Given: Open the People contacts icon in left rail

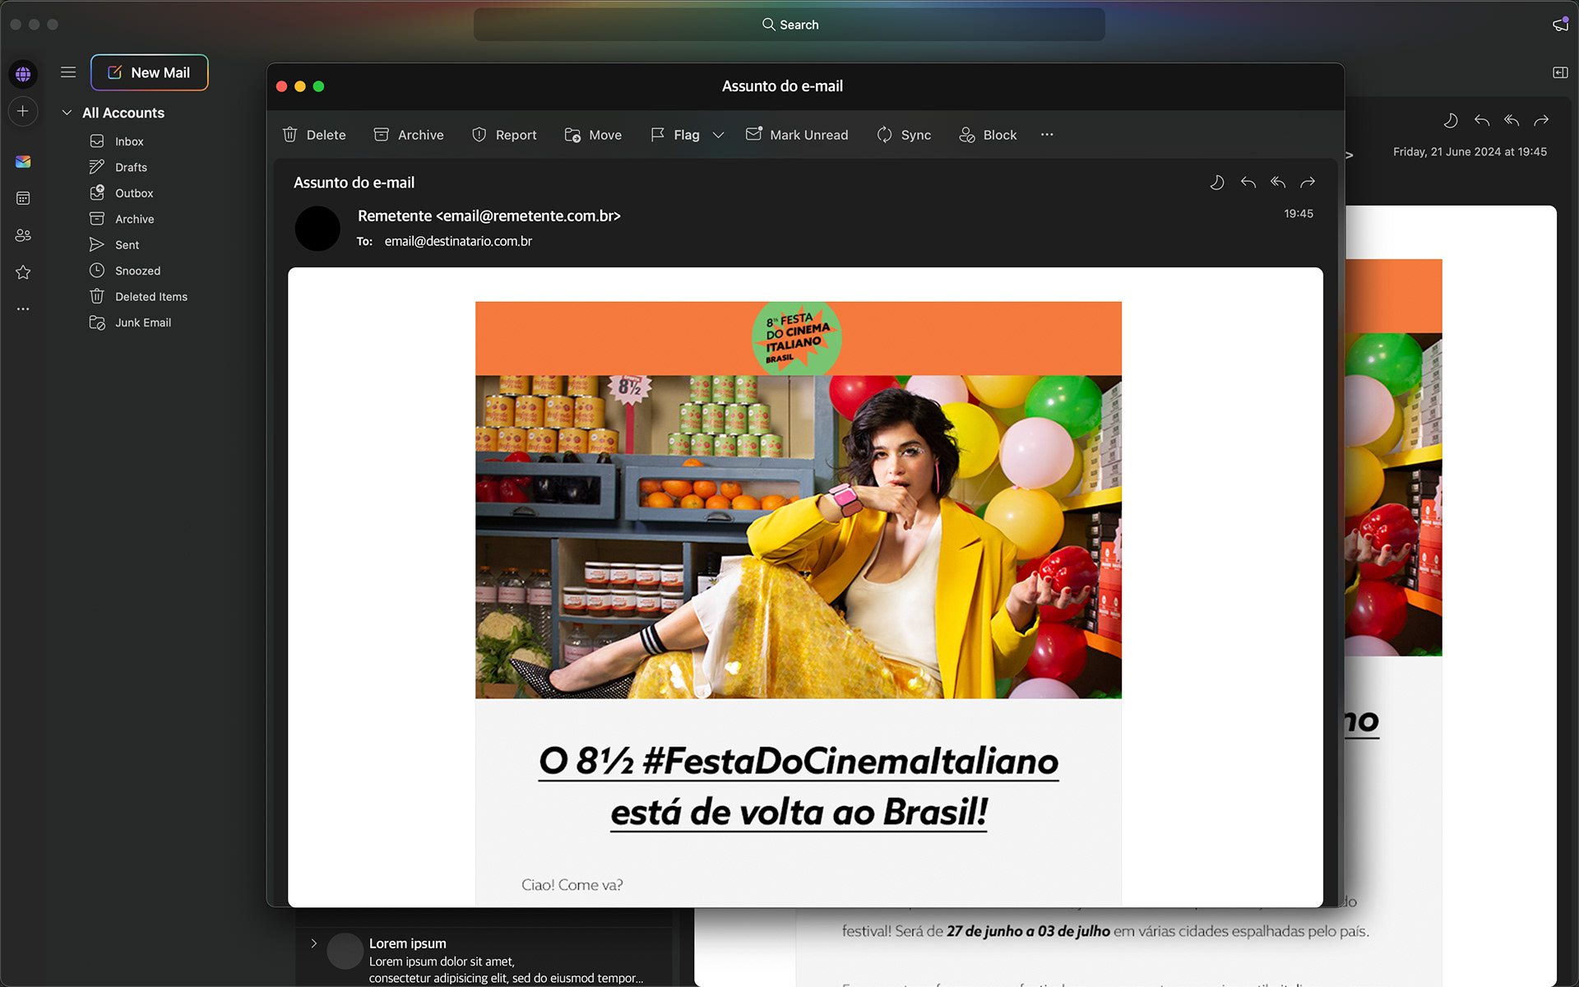Looking at the screenshot, I should (x=23, y=235).
